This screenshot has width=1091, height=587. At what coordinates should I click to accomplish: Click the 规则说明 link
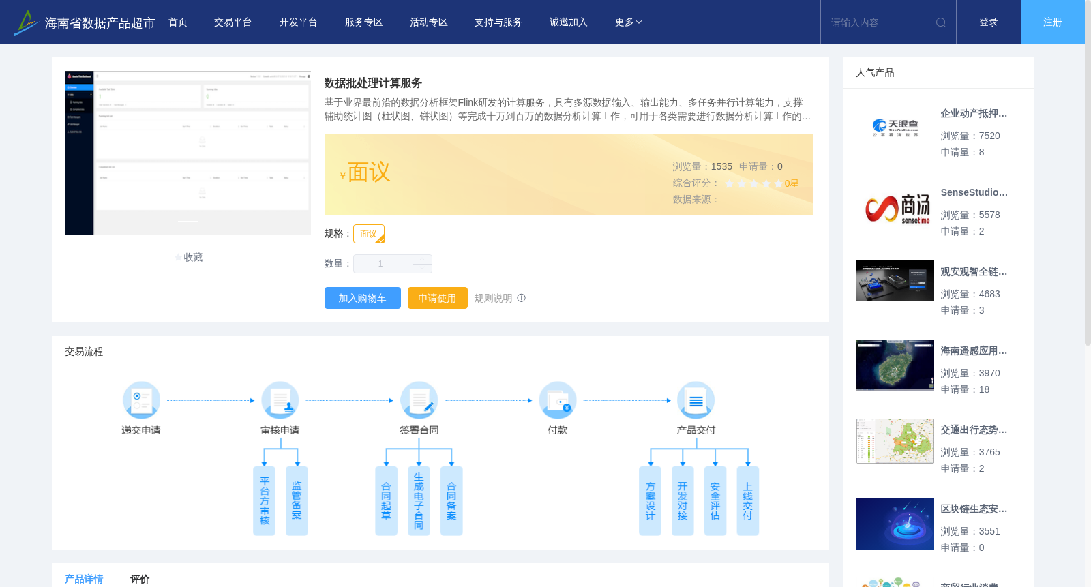493,298
